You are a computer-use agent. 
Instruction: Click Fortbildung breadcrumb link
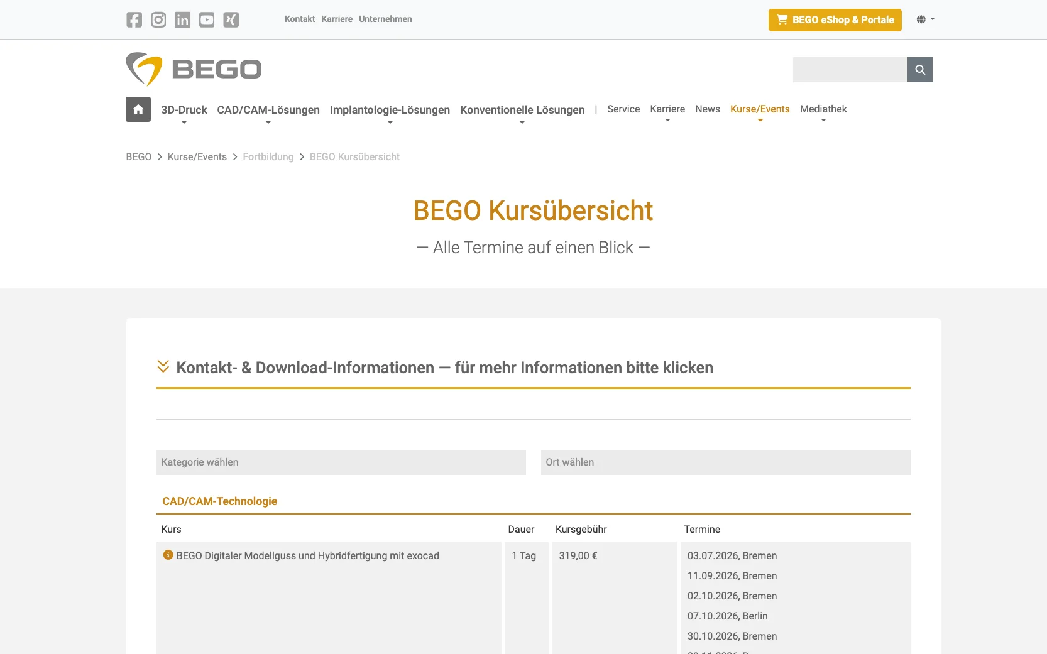click(268, 156)
